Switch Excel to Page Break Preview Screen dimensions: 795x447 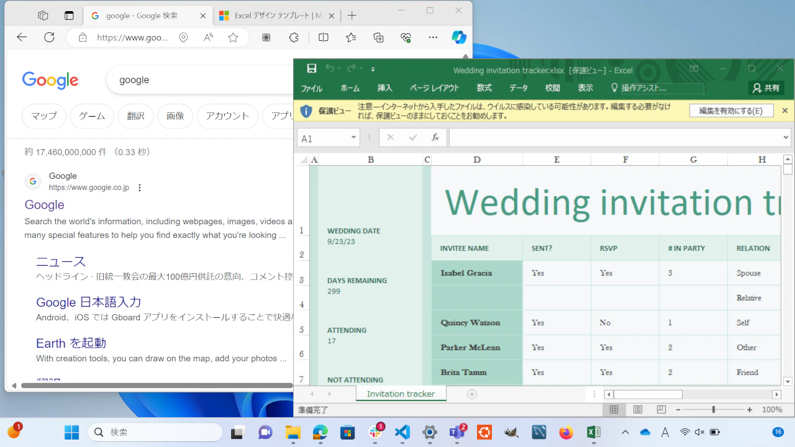(661, 410)
